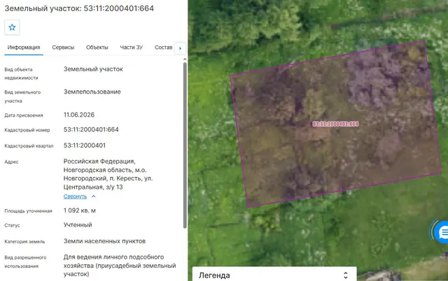Click the value Землепользование

tap(92, 92)
